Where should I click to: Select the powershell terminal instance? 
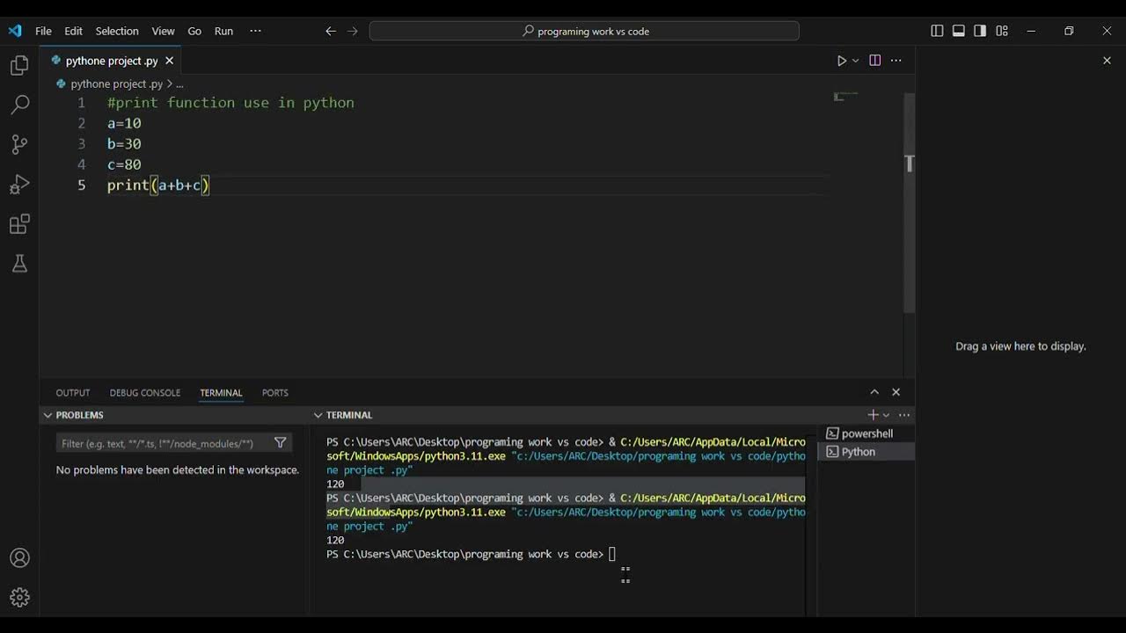[x=866, y=433]
